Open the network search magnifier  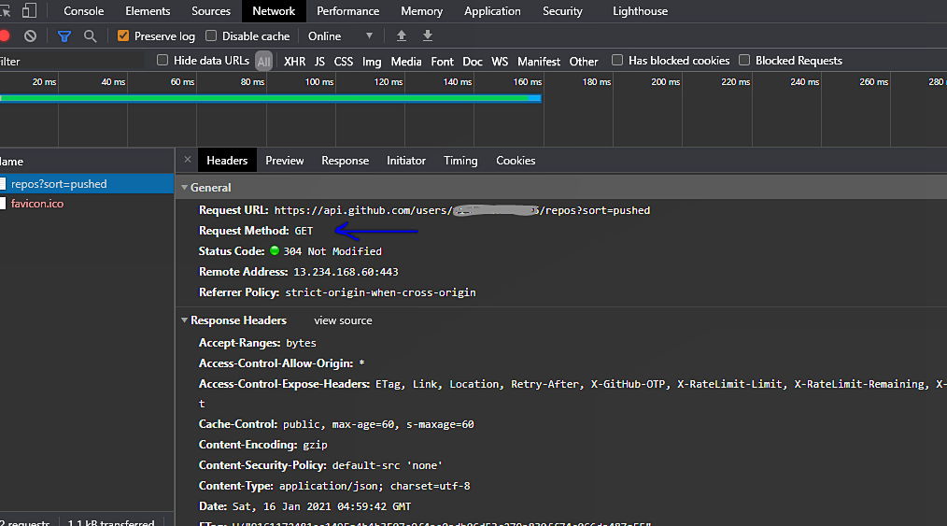point(91,36)
